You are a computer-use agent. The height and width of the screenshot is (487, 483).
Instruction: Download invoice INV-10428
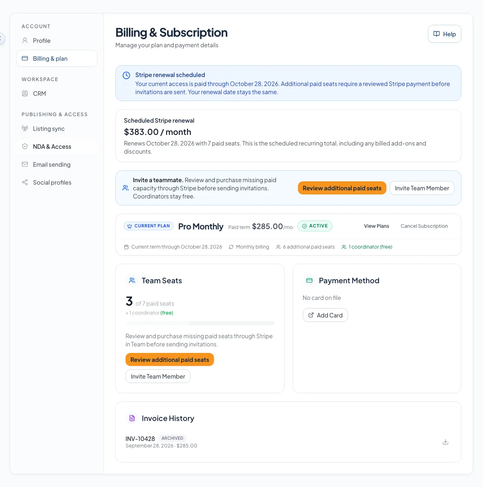(446, 442)
